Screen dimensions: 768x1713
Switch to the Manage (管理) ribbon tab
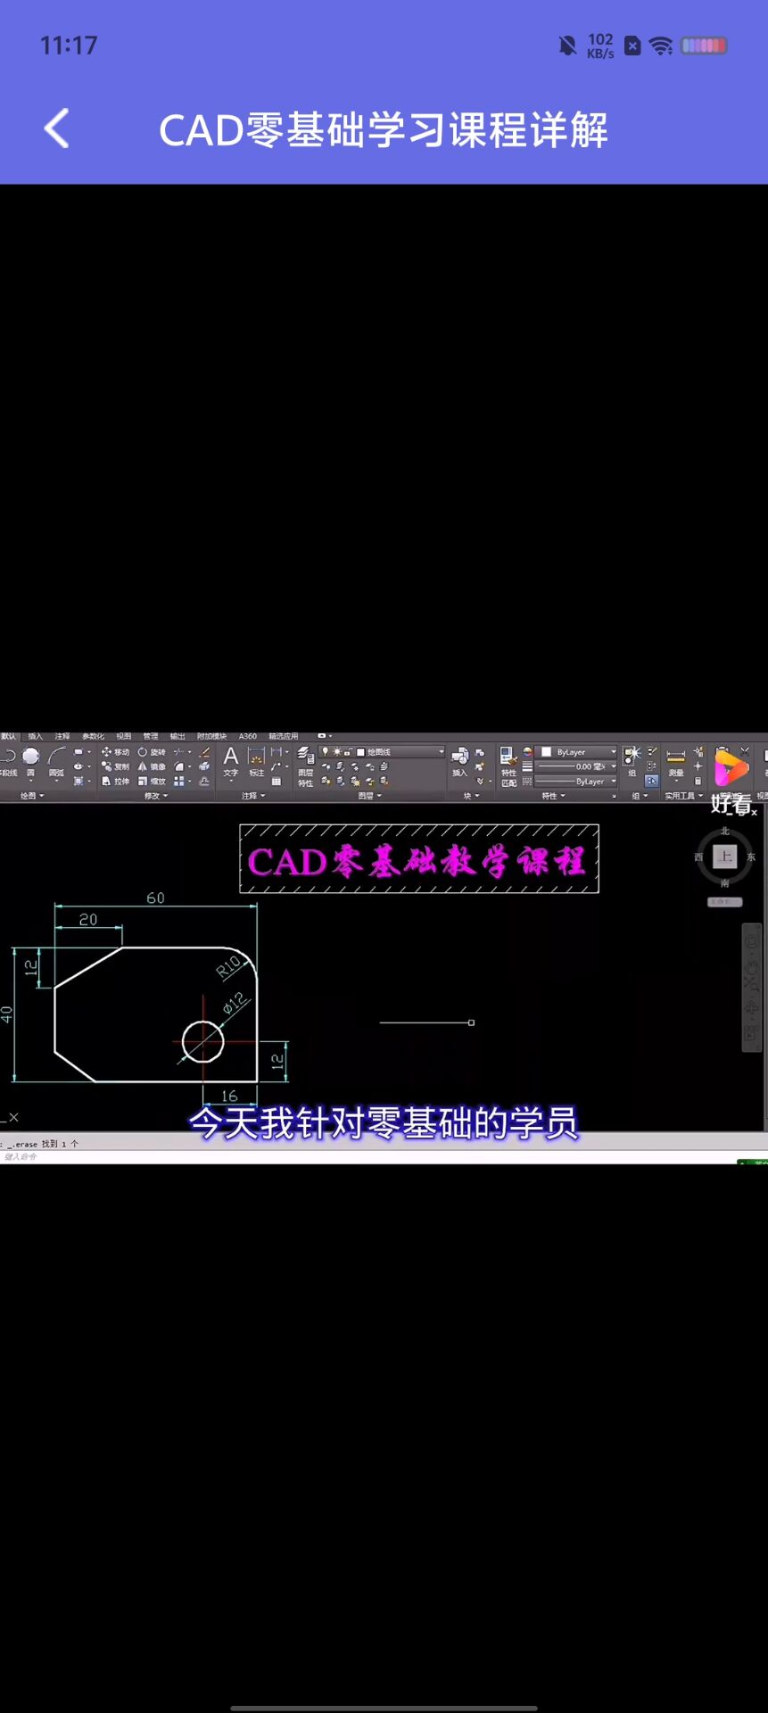[151, 736]
